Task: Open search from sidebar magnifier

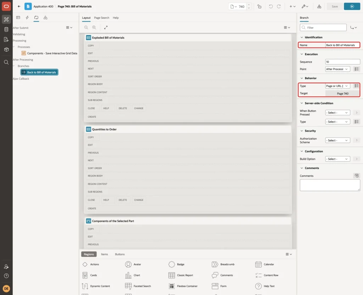Action: click(6, 62)
